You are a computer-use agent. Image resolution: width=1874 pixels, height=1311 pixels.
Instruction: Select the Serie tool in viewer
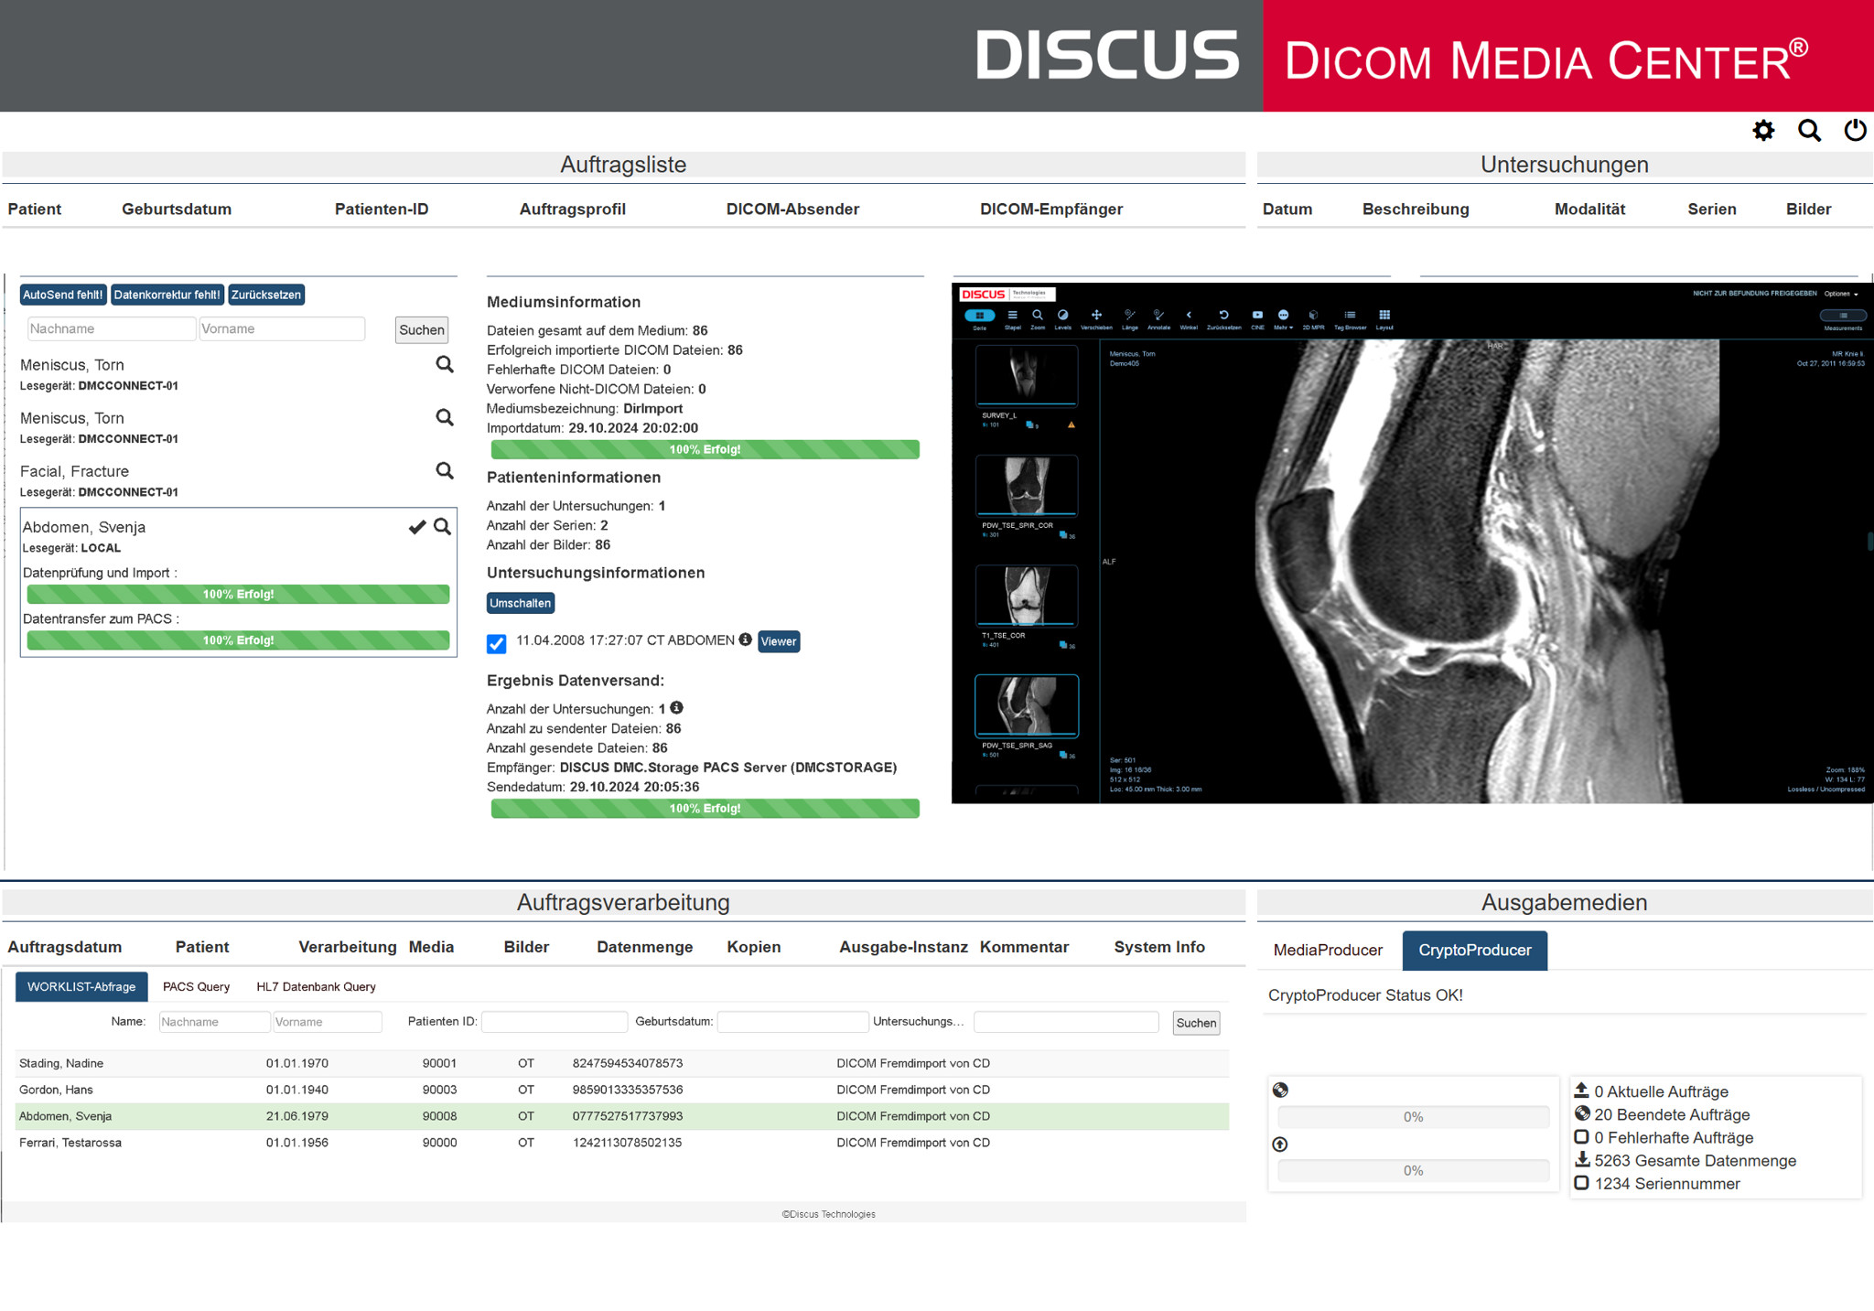tap(979, 318)
